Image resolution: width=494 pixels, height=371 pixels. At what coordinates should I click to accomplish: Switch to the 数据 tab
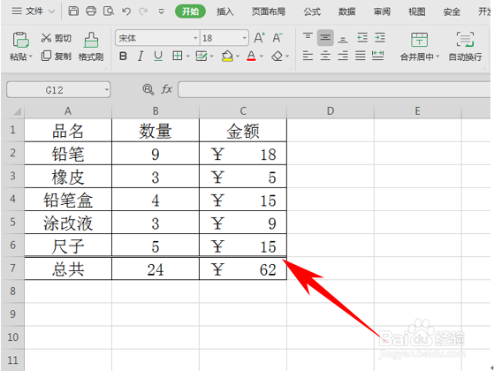(x=347, y=11)
